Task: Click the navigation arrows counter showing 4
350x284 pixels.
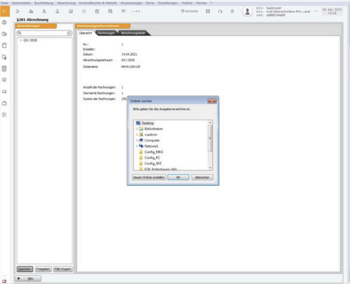Action: 136,11
